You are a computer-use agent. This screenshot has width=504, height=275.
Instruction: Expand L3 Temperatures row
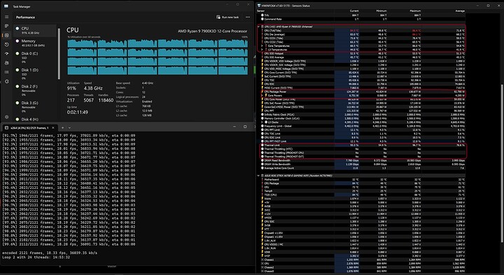point(262,50)
